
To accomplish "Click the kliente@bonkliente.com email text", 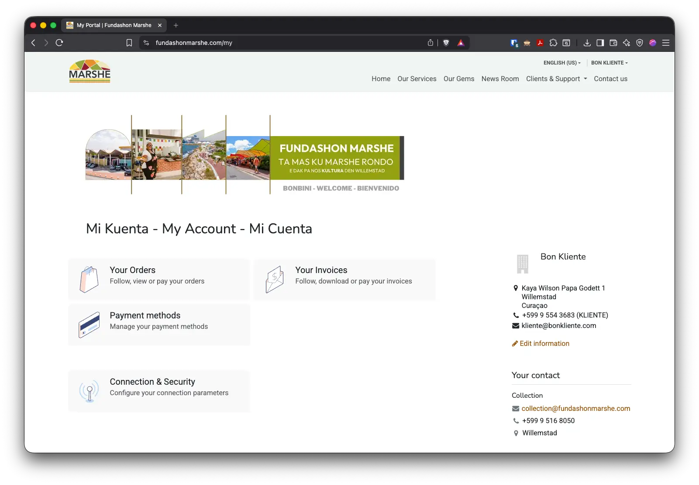I will [559, 326].
